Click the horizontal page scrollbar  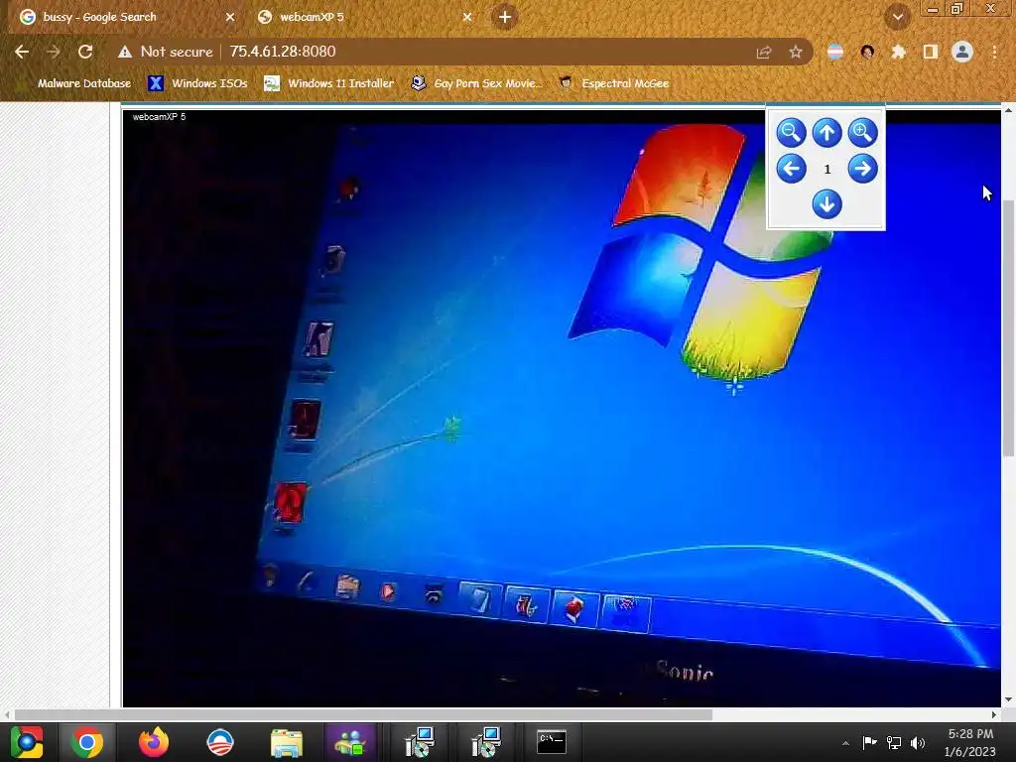point(363,714)
